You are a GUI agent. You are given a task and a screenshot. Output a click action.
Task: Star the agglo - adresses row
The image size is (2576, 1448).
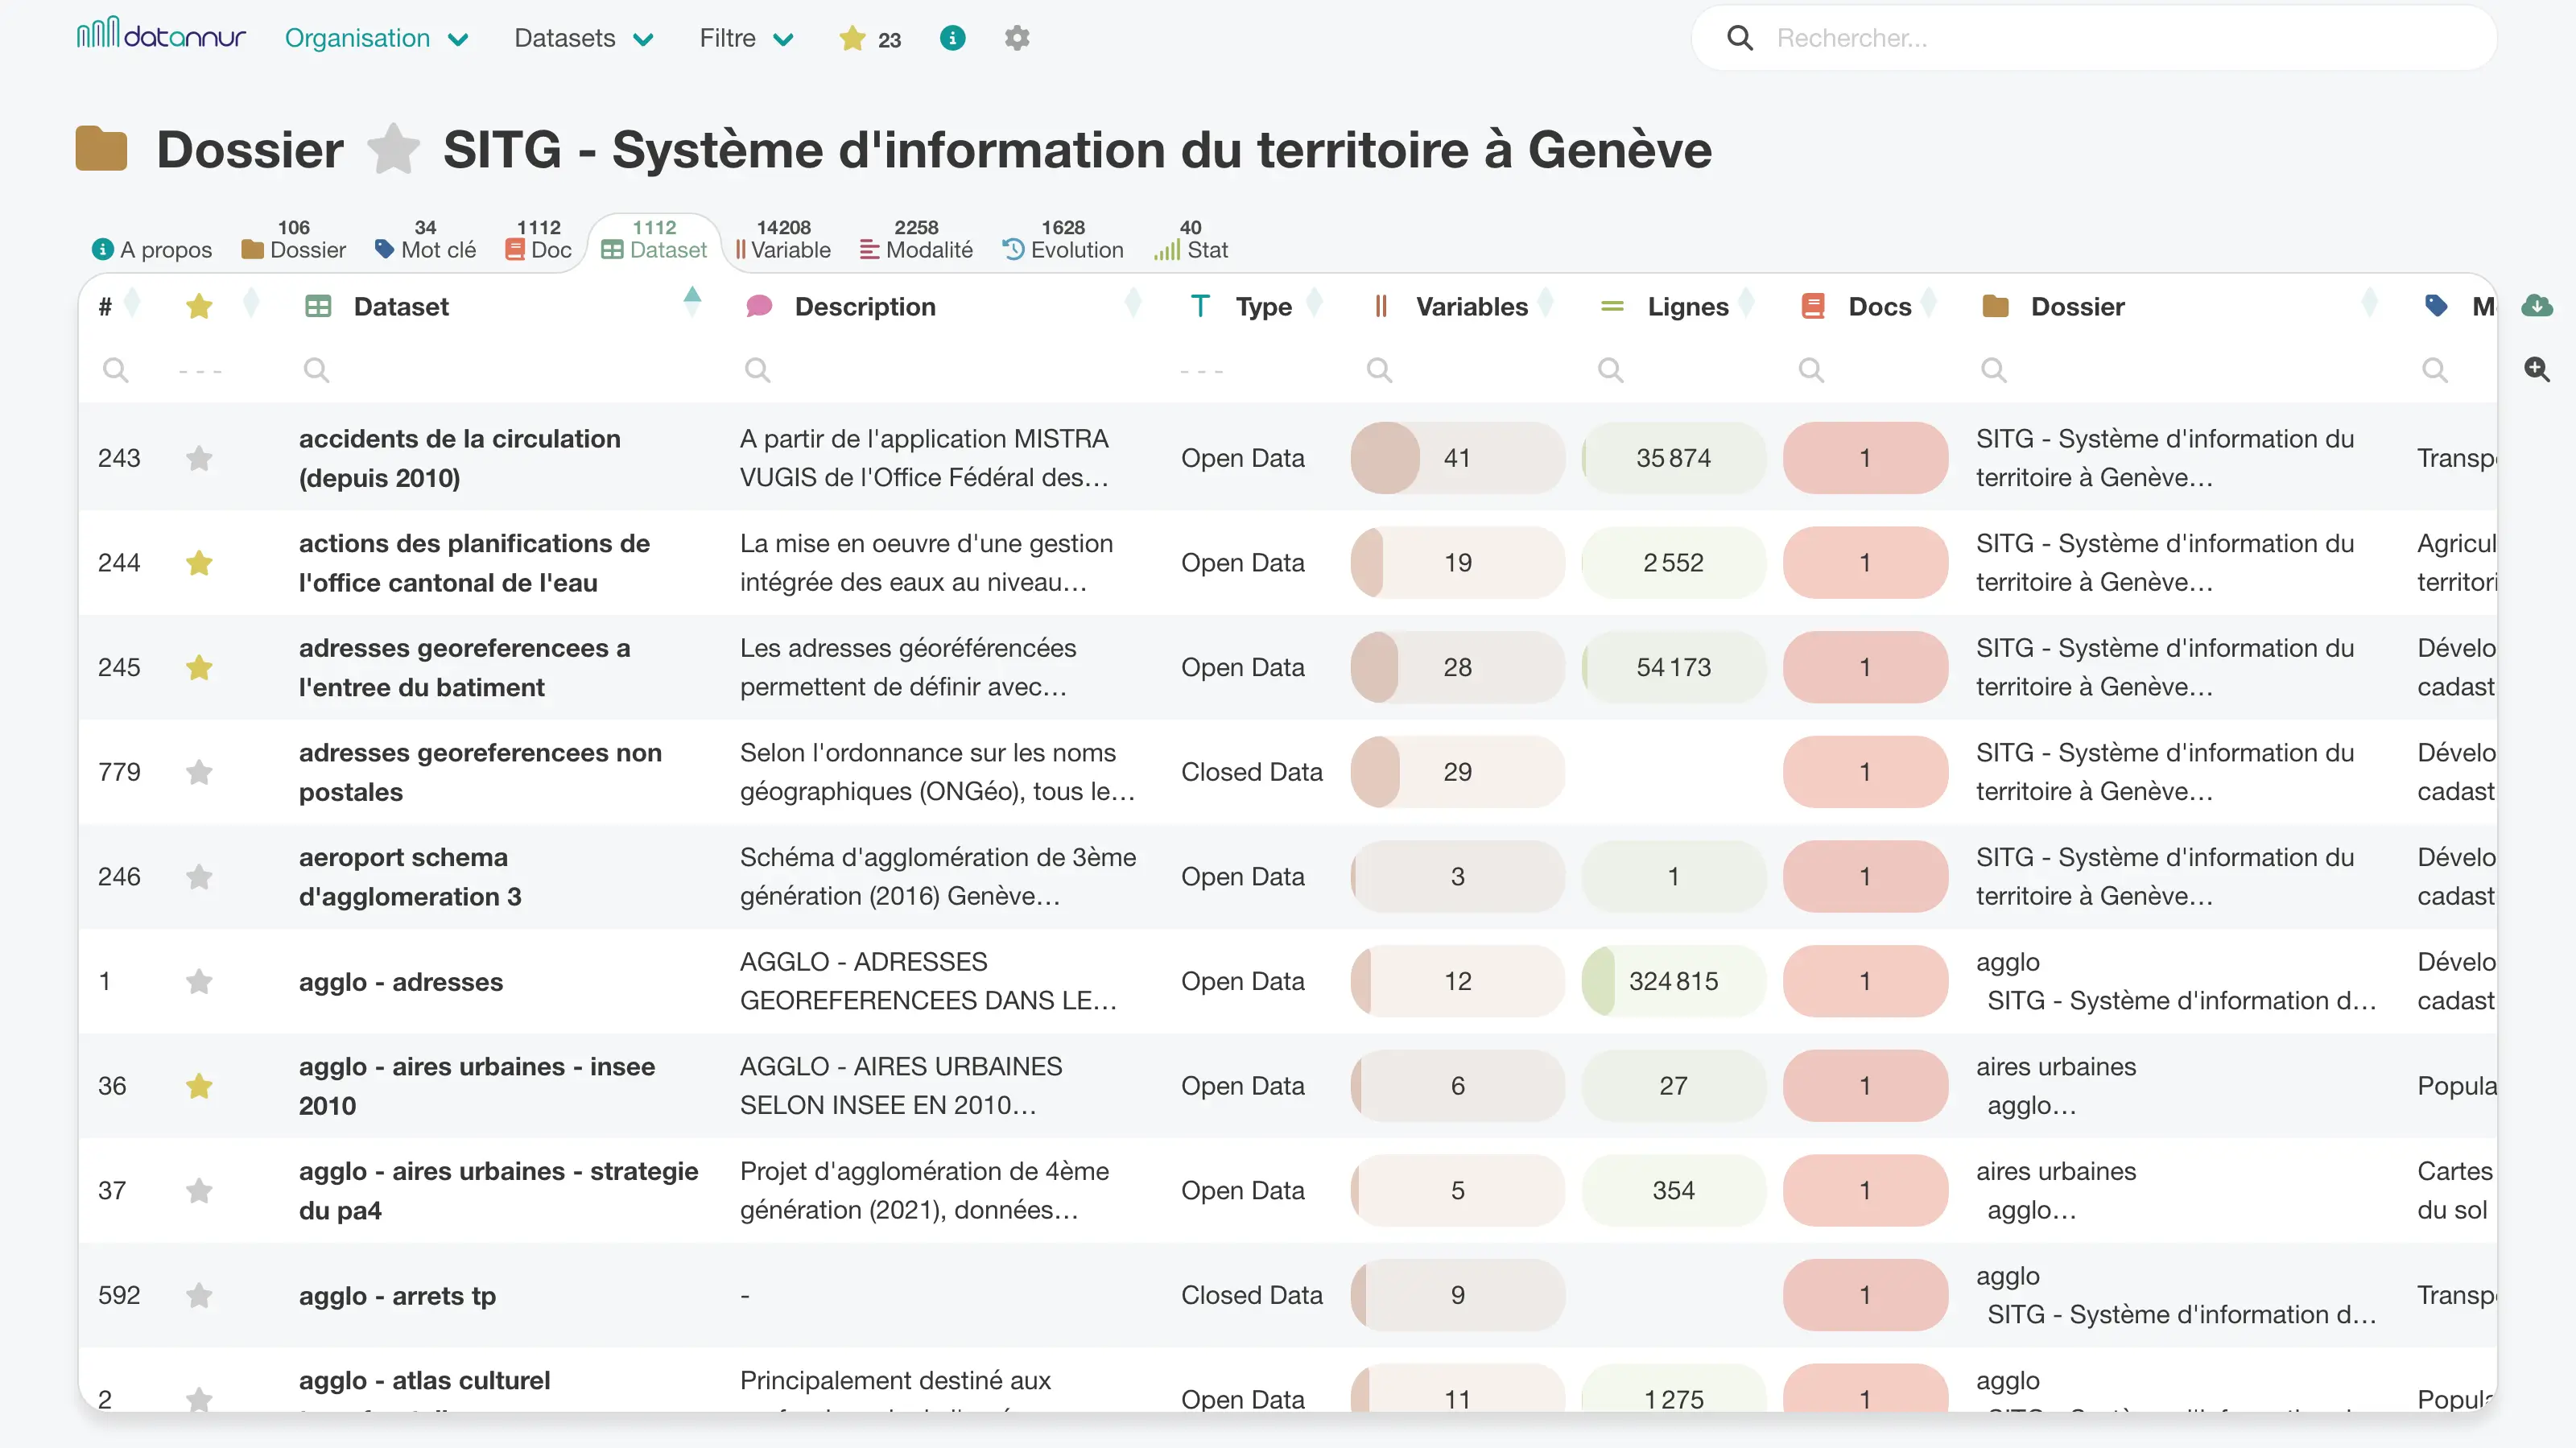coord(199,981)
